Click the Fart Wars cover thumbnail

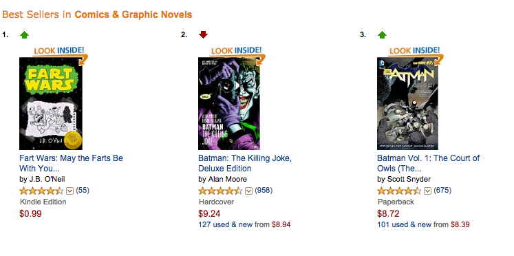click(x=51, y=104)
